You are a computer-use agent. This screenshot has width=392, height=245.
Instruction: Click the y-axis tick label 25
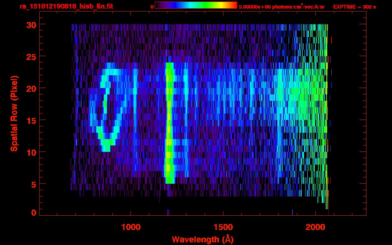tap(31, 56)
